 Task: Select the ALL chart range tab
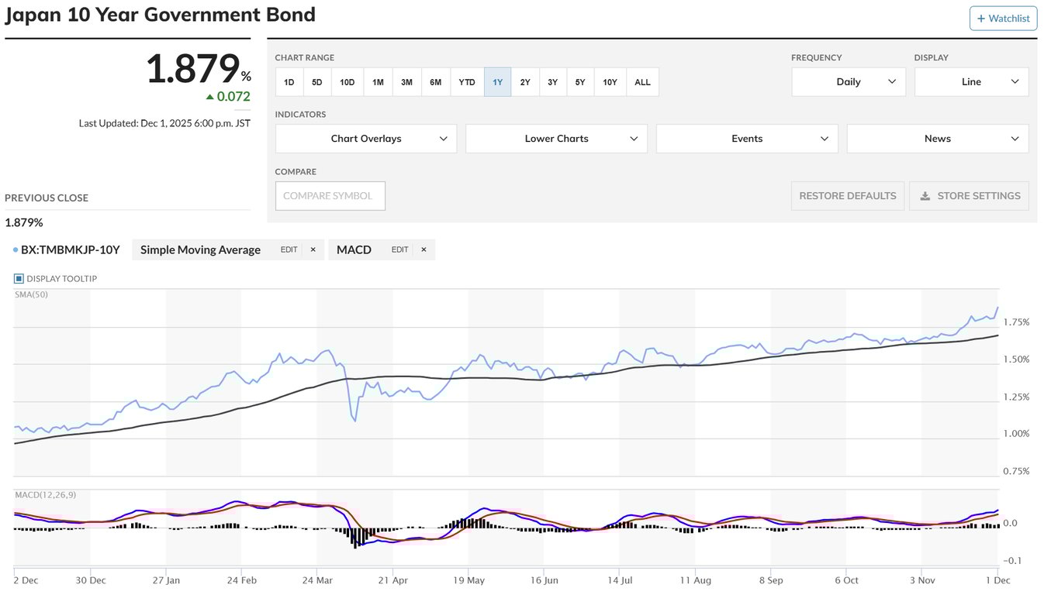(x=642, y=81)
